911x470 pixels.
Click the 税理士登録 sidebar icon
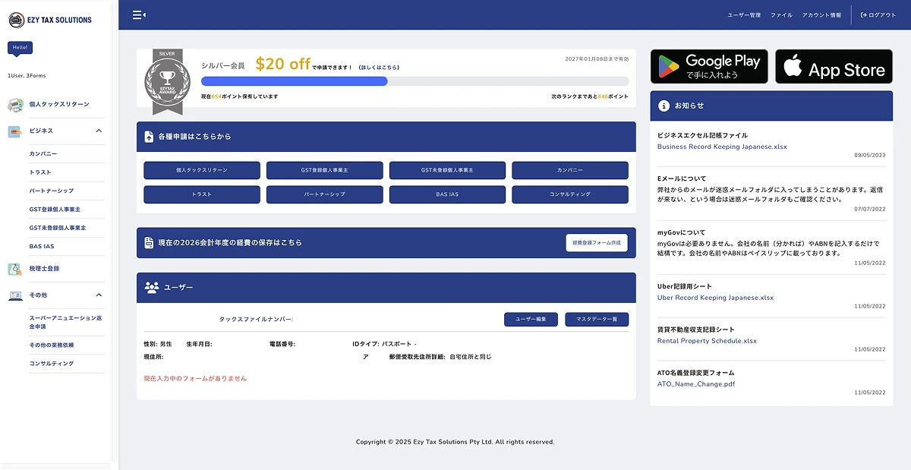coord(15,269)
